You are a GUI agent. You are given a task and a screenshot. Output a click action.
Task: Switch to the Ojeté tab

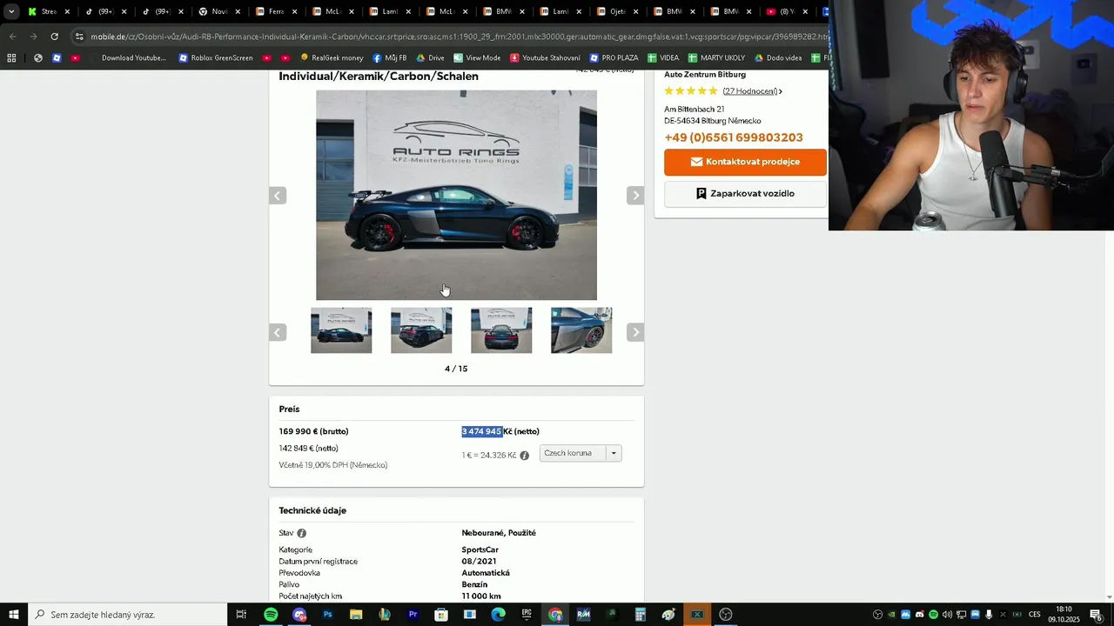coord(617,11)
